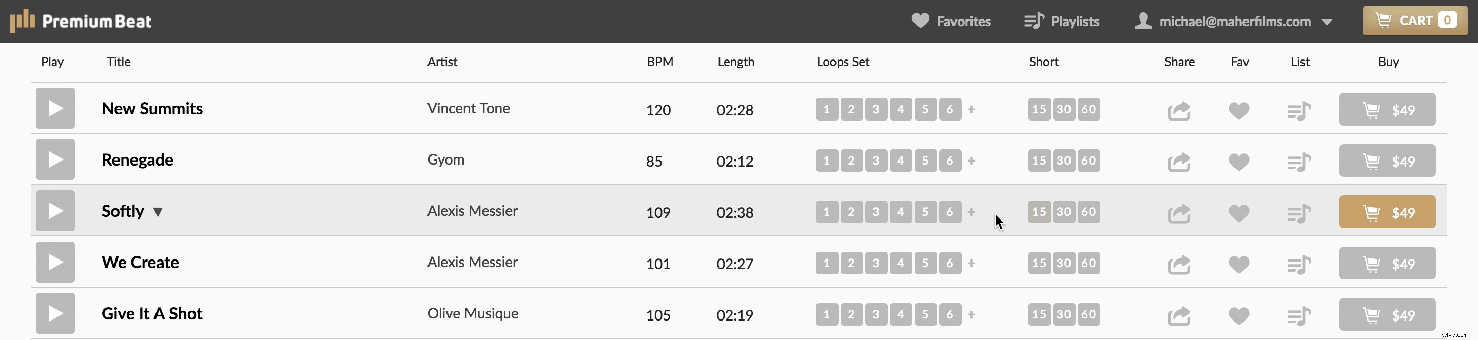Open the Playlists page
This screenshot has width=1478, height=340.
tap(1061, 21)
